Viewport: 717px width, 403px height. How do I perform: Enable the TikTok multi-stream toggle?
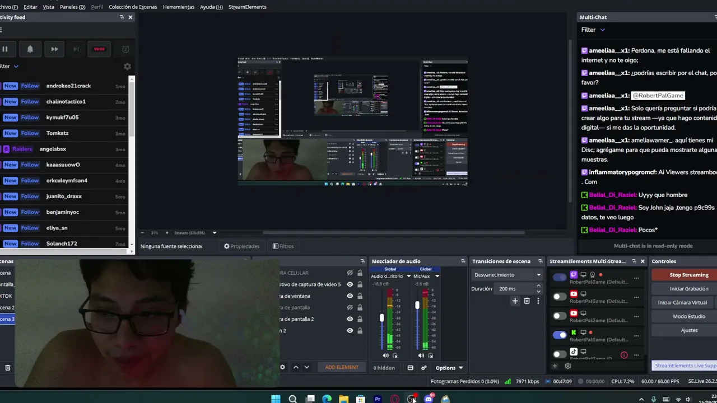pos(560,354)
